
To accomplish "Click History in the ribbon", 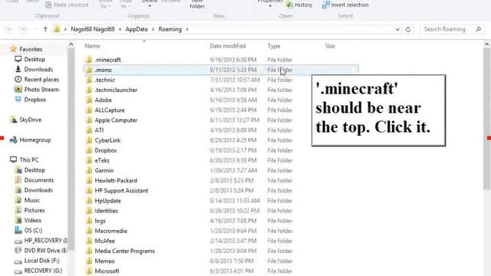I will click(x=300, y=5).
